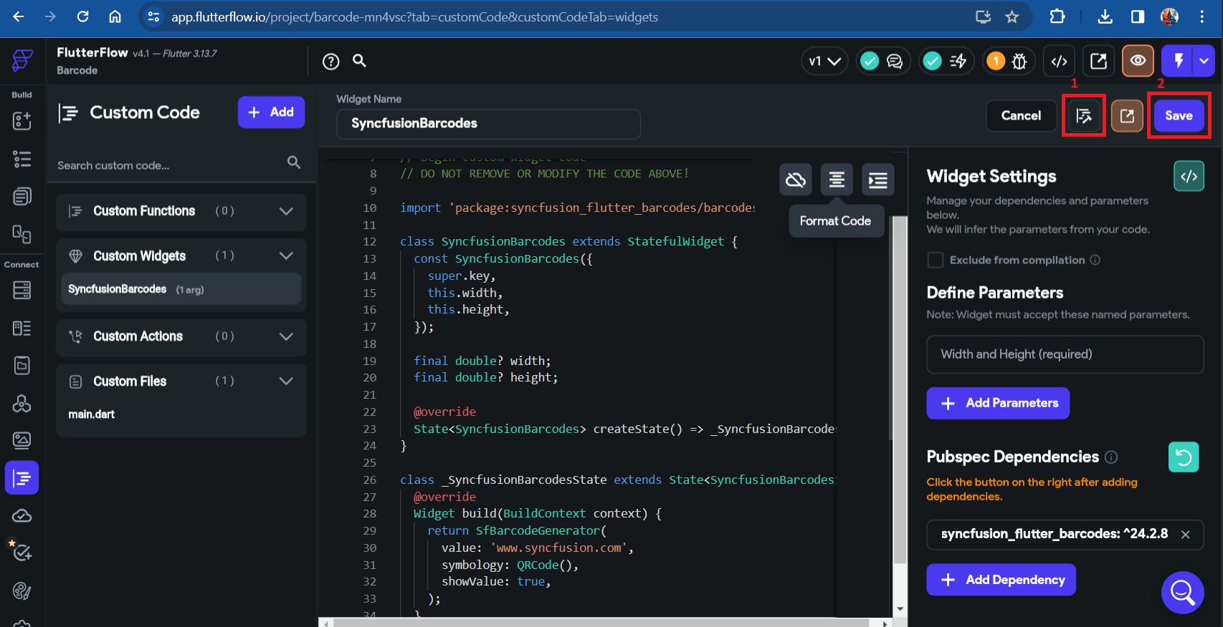Open the browser downloads icon
This screenshot has width=1223, height=627.
click(1105, 16)
